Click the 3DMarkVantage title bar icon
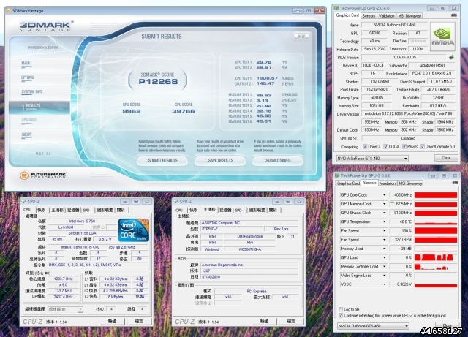The image size is (468, 337). pyautogui.click(x=9, y=11)
